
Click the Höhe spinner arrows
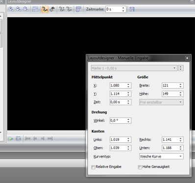(181, 94)
